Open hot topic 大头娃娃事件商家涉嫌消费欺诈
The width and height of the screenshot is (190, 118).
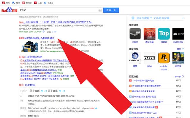(x=146, y=86)
